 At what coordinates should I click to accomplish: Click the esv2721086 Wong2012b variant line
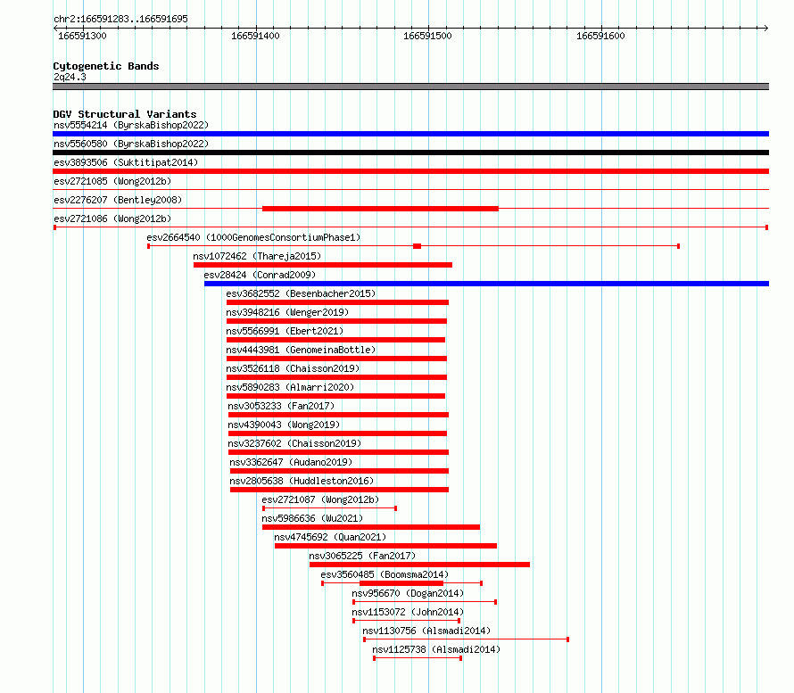click(x=410, y=227)
